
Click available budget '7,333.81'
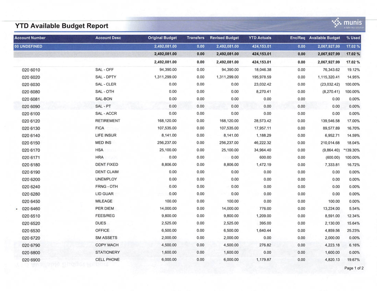[x=332, y=165]
